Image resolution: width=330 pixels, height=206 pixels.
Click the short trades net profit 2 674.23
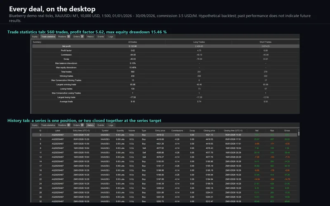[x=266, y=46]
